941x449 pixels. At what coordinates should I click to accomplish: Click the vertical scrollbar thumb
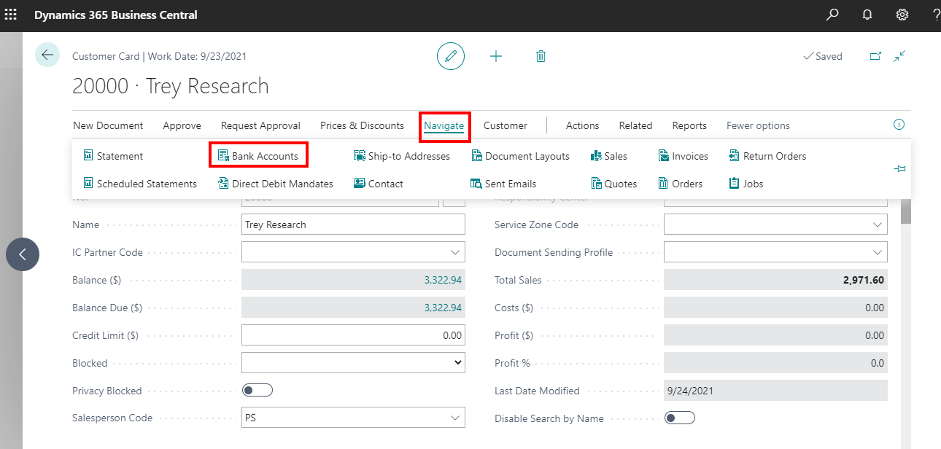tap(906, 211)
